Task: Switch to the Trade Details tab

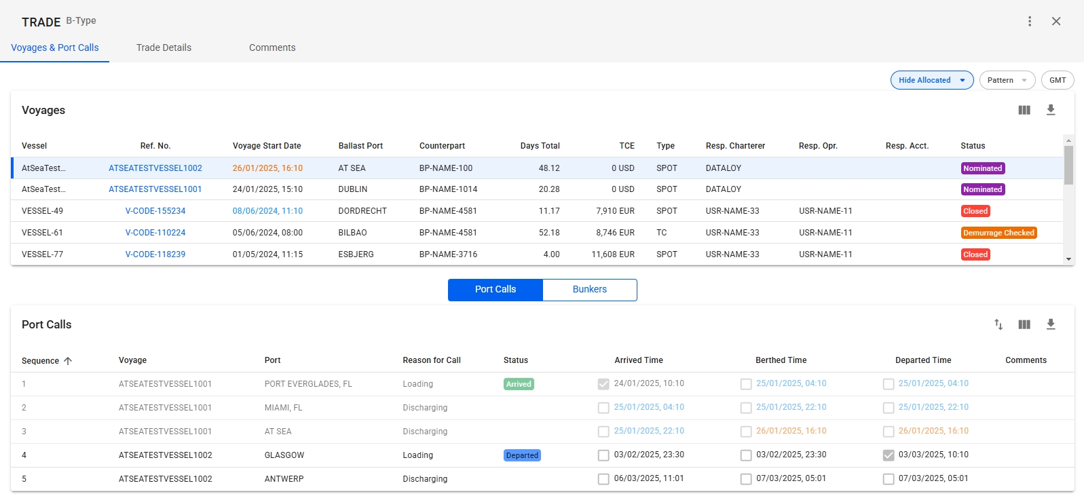Action: pos(164,47)
